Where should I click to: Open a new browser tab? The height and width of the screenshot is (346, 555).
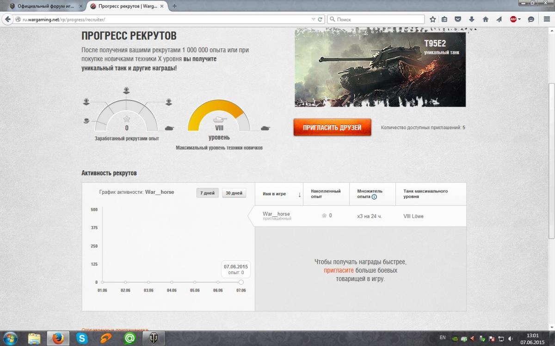pyautogui.click(x=174, y=6)
